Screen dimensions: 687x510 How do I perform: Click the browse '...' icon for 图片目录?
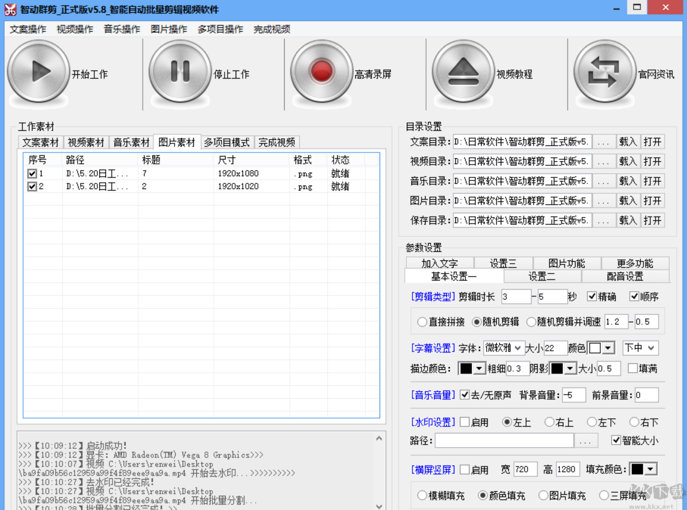[x=604, y=200]
